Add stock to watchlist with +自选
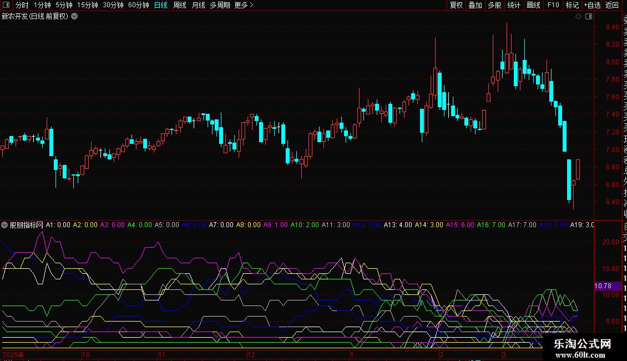 click(592, 5)
